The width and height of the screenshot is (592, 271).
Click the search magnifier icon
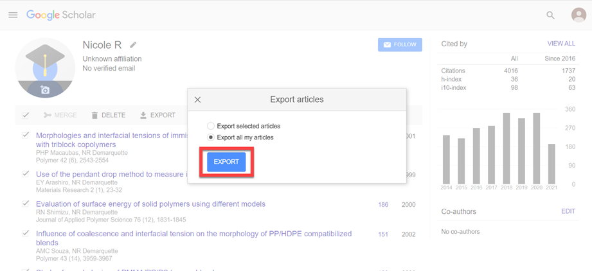click(550, 15)
